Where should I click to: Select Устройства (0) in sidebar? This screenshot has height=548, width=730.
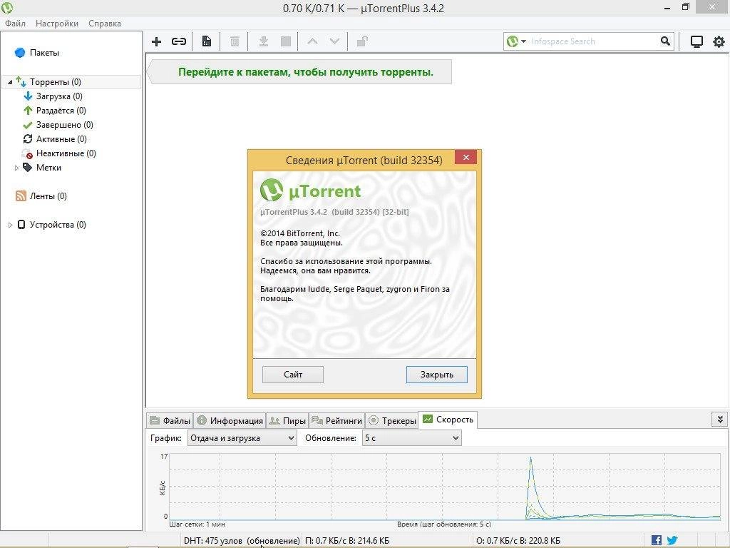pyautogui.click(x=58, y=225)
